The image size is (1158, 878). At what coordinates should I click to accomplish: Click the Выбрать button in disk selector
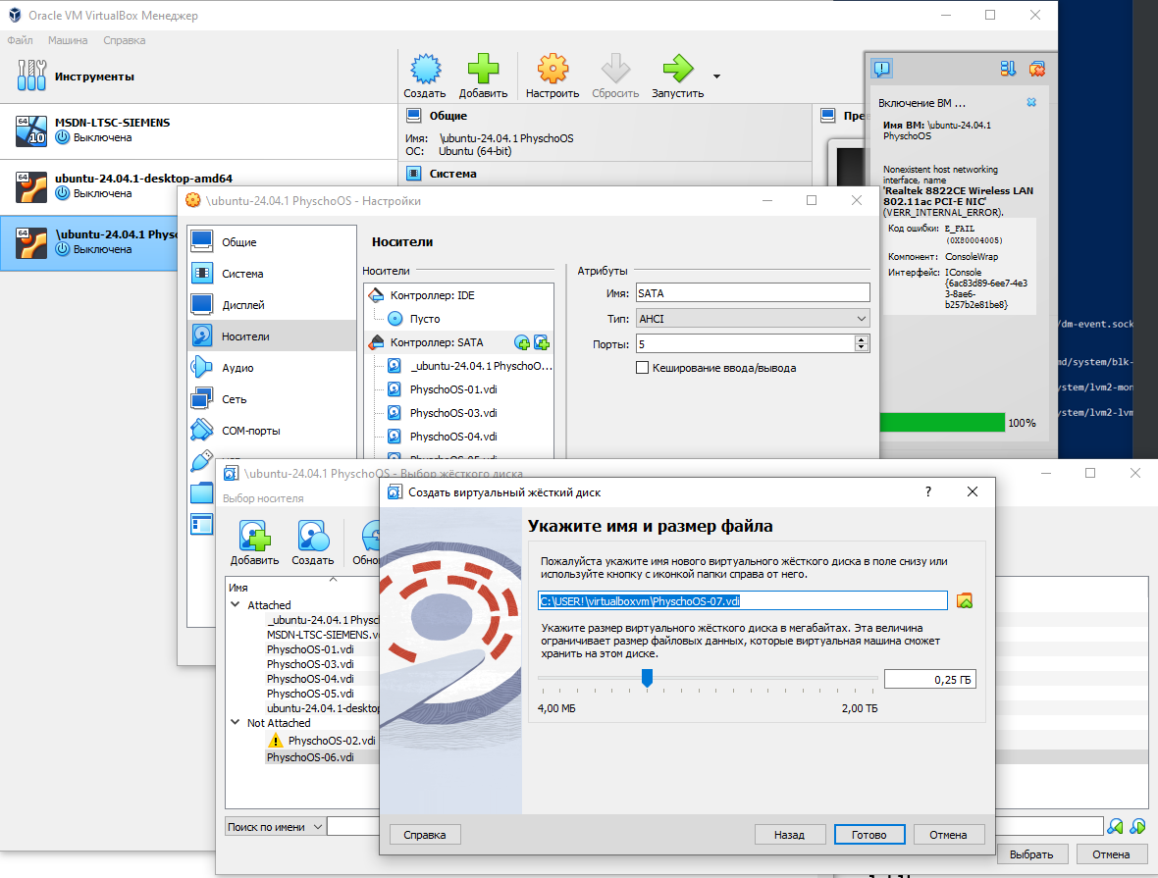pos(1031,854)
